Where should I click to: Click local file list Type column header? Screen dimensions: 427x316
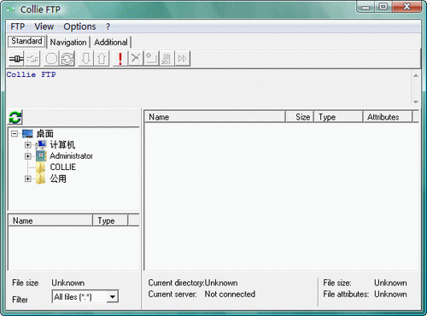pyautogui.click(x=110, y=220)
